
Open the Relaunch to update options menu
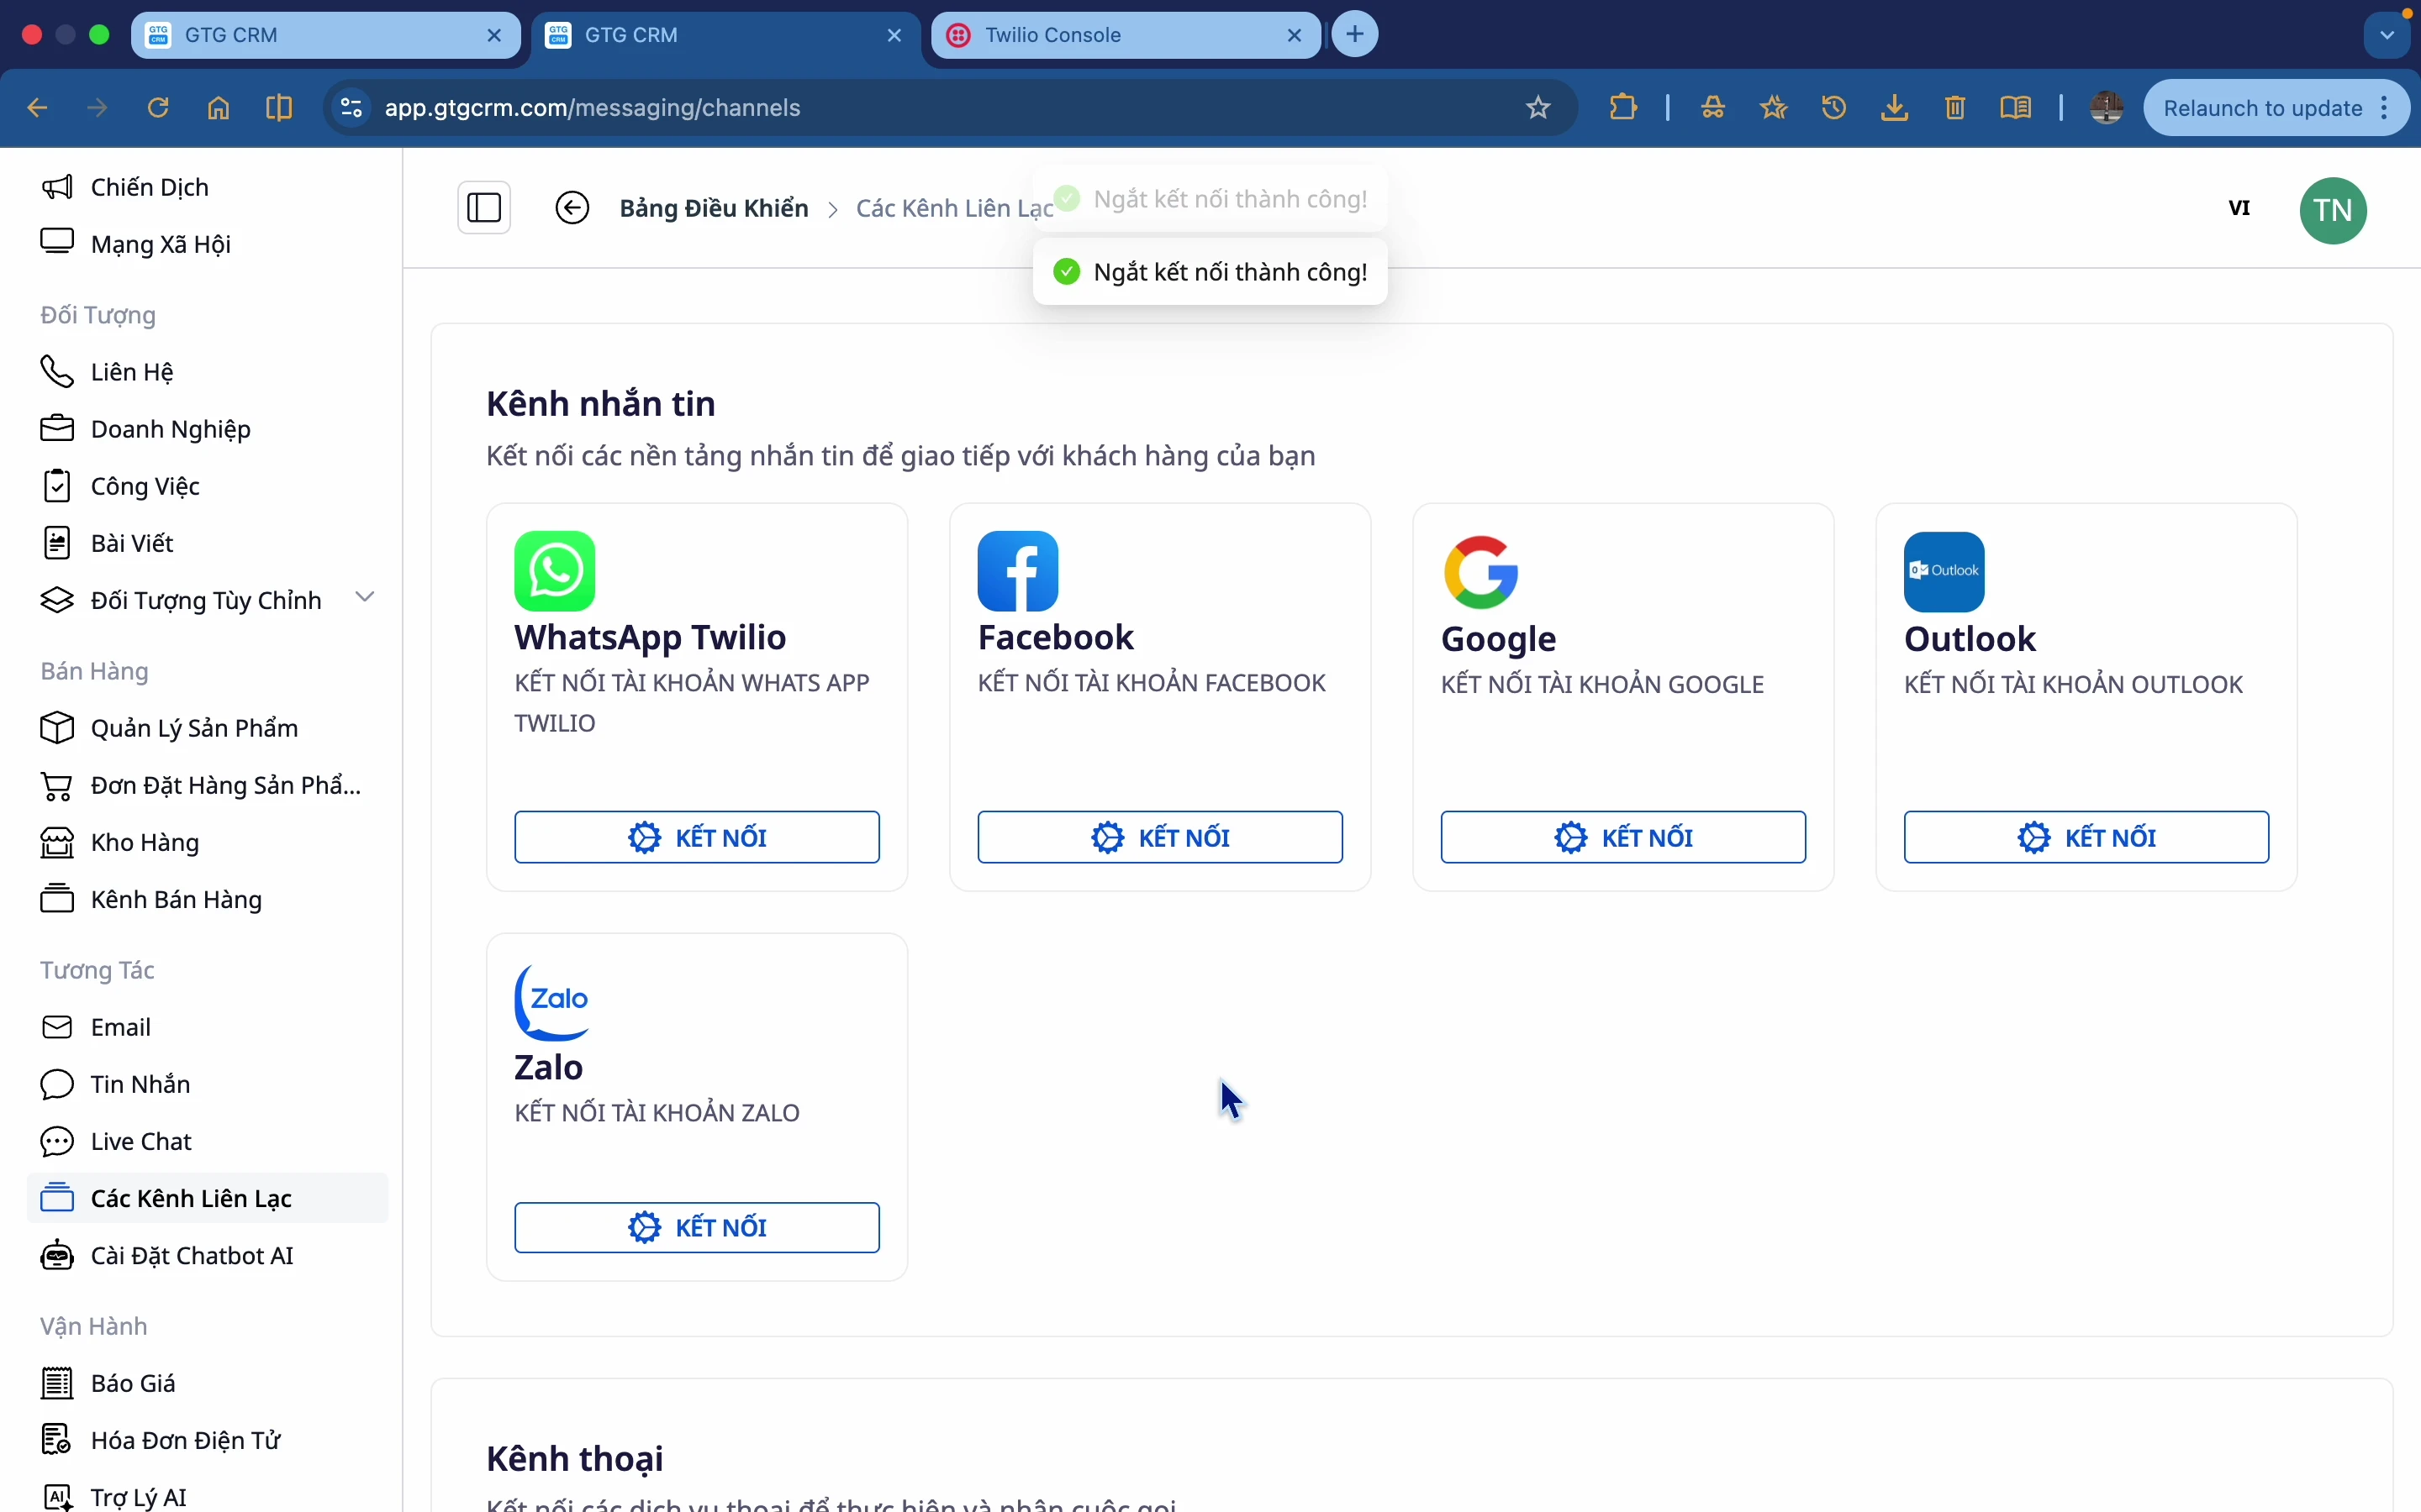pyautogui.click(x=2386, y=107)
